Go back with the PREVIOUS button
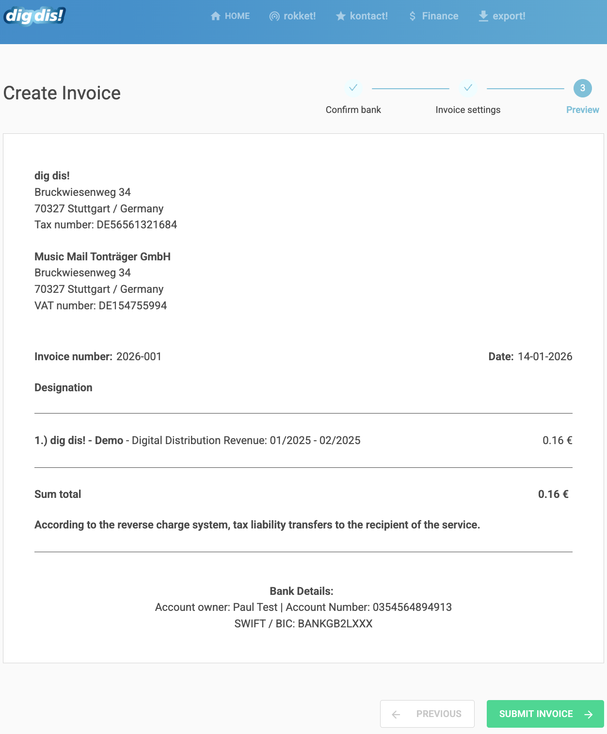 427,714
